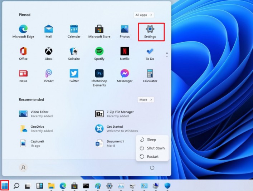Show More recommended items
The image size is (253, 191).
146,100
